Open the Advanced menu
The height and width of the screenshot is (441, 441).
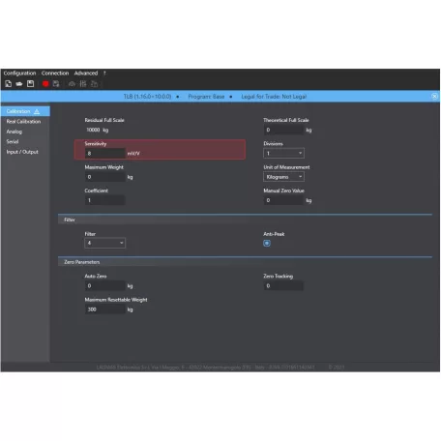click(86, 73)
